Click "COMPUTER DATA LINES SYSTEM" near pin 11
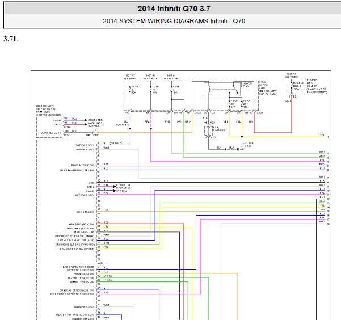 click(123, 188)
